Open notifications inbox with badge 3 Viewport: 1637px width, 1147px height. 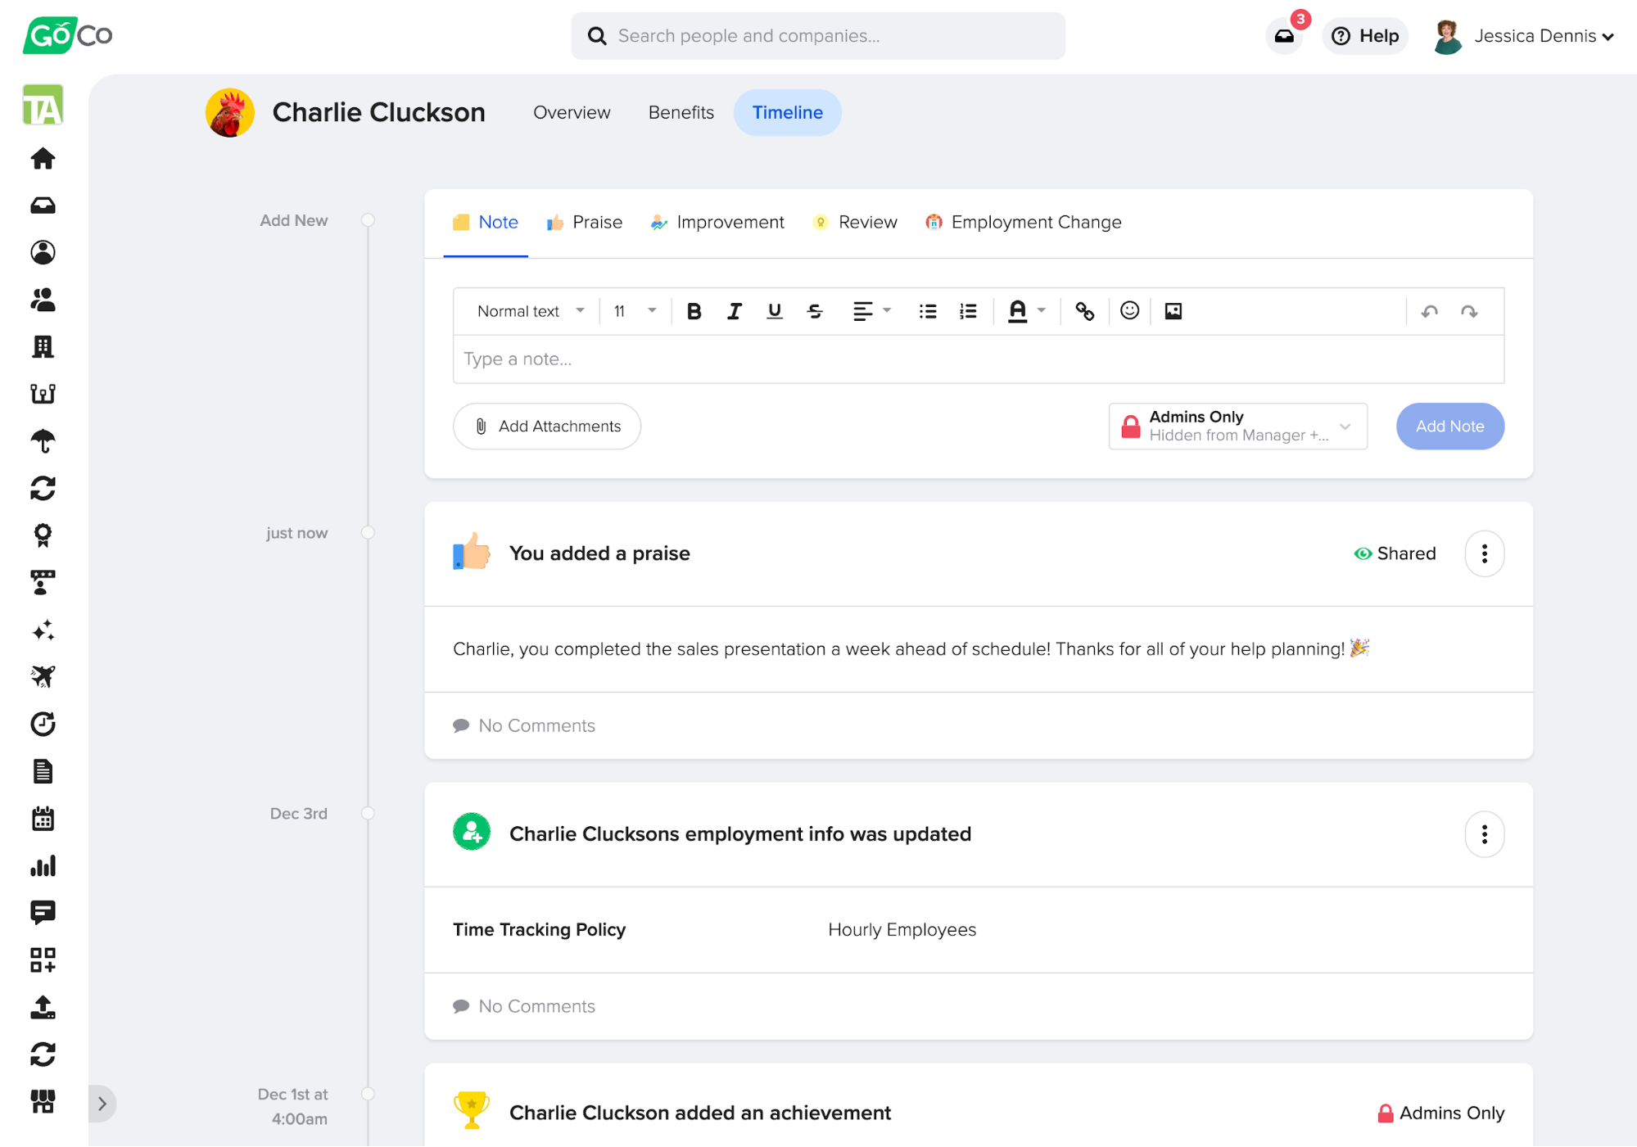pos(1285,36)
